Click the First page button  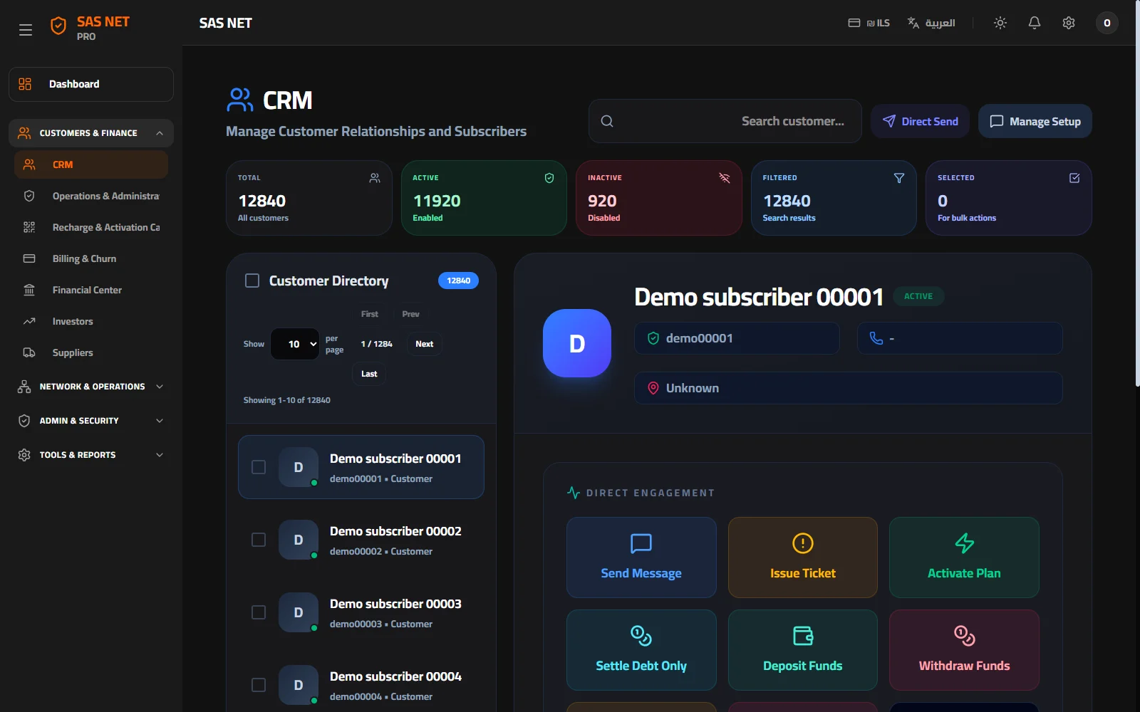click(370, 314)
